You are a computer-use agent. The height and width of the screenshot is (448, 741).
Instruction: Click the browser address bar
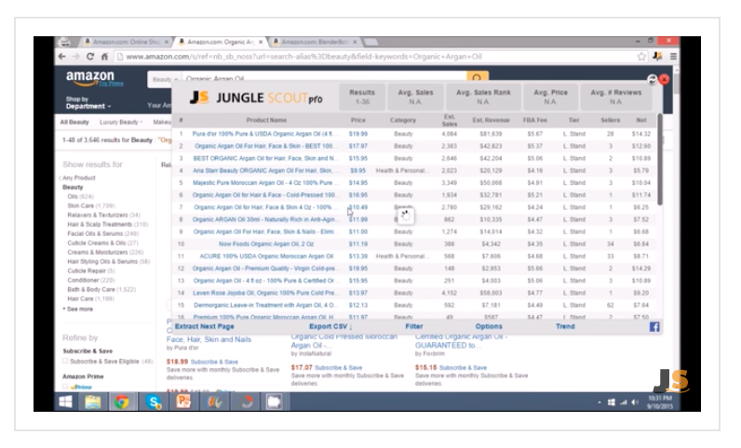tap(373, 57)
